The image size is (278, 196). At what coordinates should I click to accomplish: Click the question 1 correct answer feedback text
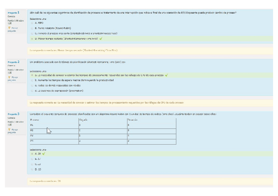pyautogui.click(x=73, y=50)
